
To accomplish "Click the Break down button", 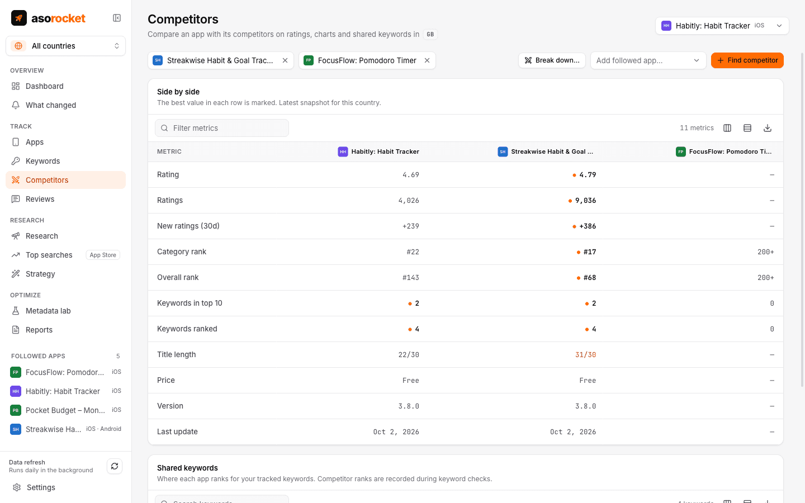I will point(552,60).
